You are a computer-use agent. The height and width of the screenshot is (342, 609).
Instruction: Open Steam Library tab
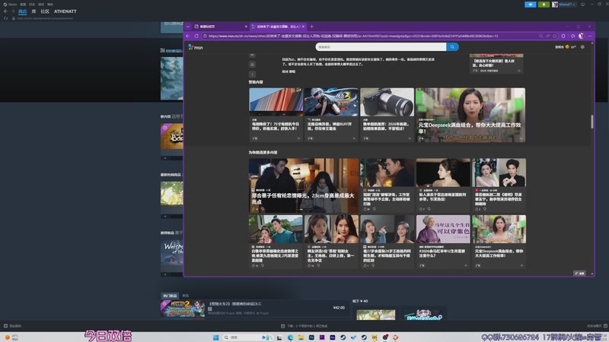33,11
